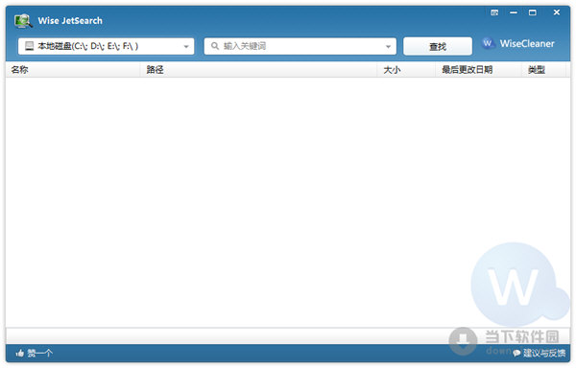Click the magnifier icon in keyword box
The height and width of the screenshot is (368, 576).
click(x=215, y=46)
